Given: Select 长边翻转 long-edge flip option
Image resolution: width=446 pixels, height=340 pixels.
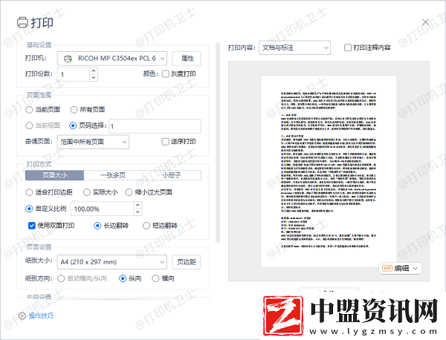Looking at the screenshot, I should [97, 226].
